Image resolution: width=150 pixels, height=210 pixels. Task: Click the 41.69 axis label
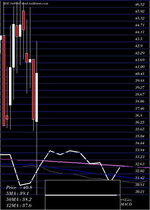[x=140, y=60]
